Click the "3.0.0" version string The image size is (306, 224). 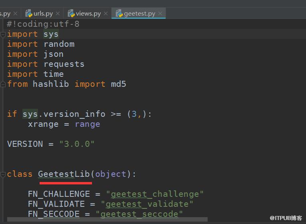[x=77, y=144]
